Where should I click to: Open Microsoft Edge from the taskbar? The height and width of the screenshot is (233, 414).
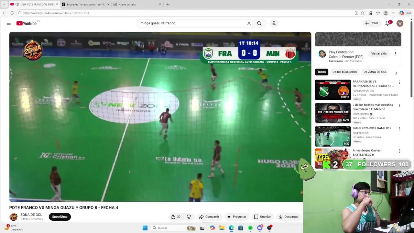pos(231,228)
